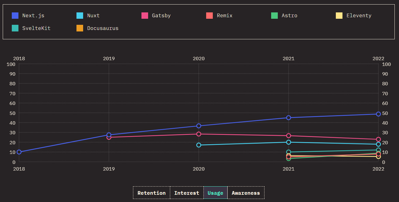Click the Next.js 2021 data point

pos(288,118)
